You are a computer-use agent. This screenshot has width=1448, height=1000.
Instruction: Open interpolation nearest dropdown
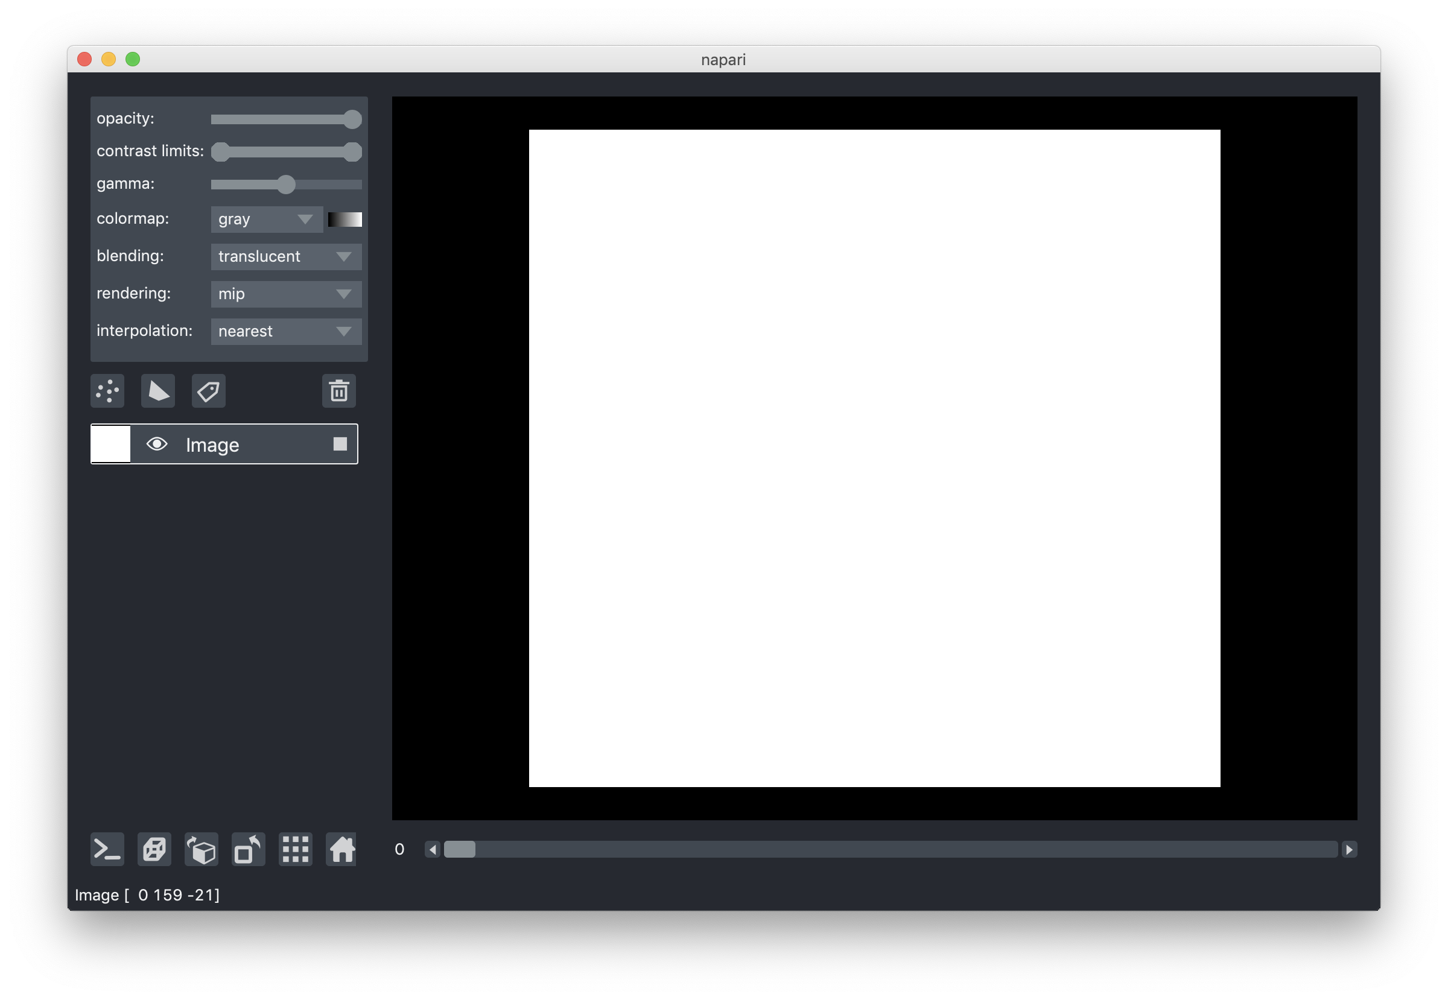tap(286, 332)
